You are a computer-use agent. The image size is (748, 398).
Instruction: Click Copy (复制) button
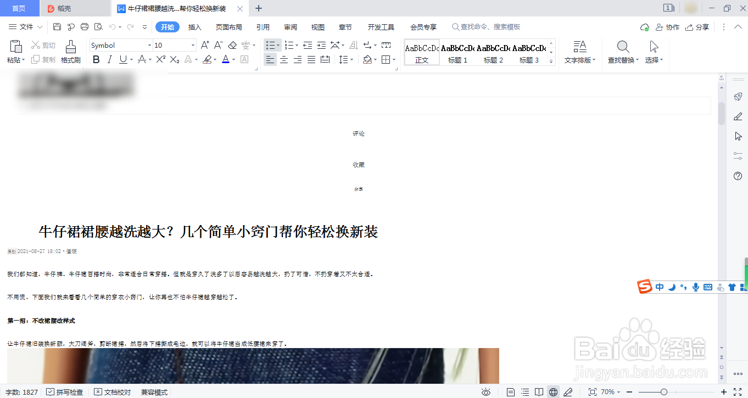43,59
